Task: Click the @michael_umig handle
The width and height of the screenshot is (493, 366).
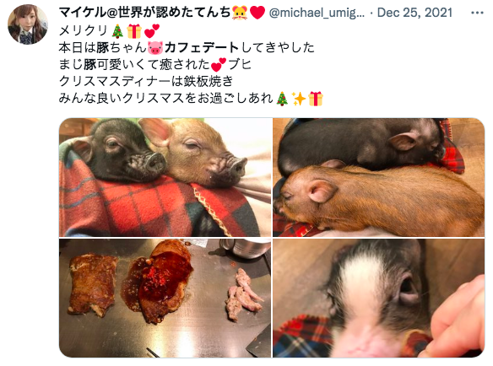Action: (317, 13)
